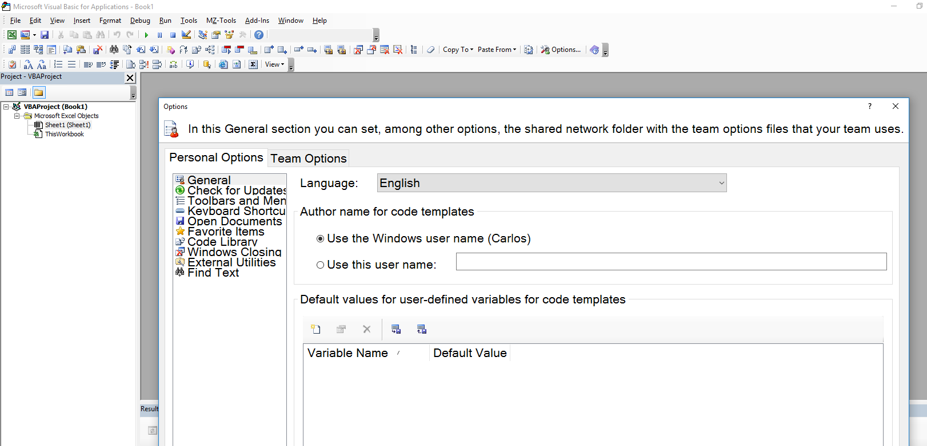Open Project Explorer toolbar icon
The image size is (927, 446).
coord(203,35)
